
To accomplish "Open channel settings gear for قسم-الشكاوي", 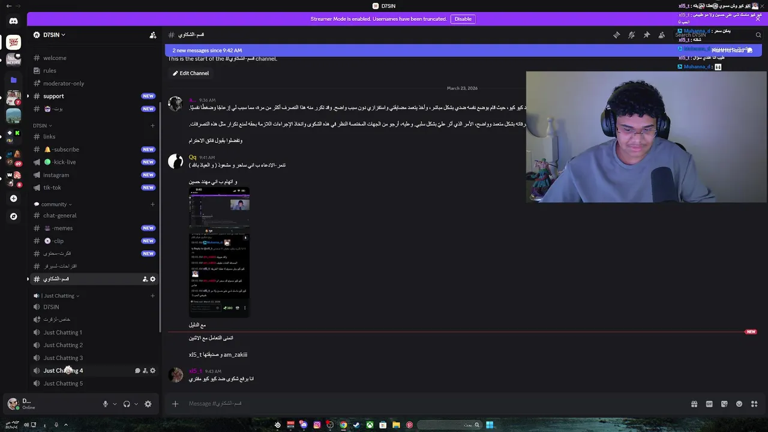I will [152, 279].
